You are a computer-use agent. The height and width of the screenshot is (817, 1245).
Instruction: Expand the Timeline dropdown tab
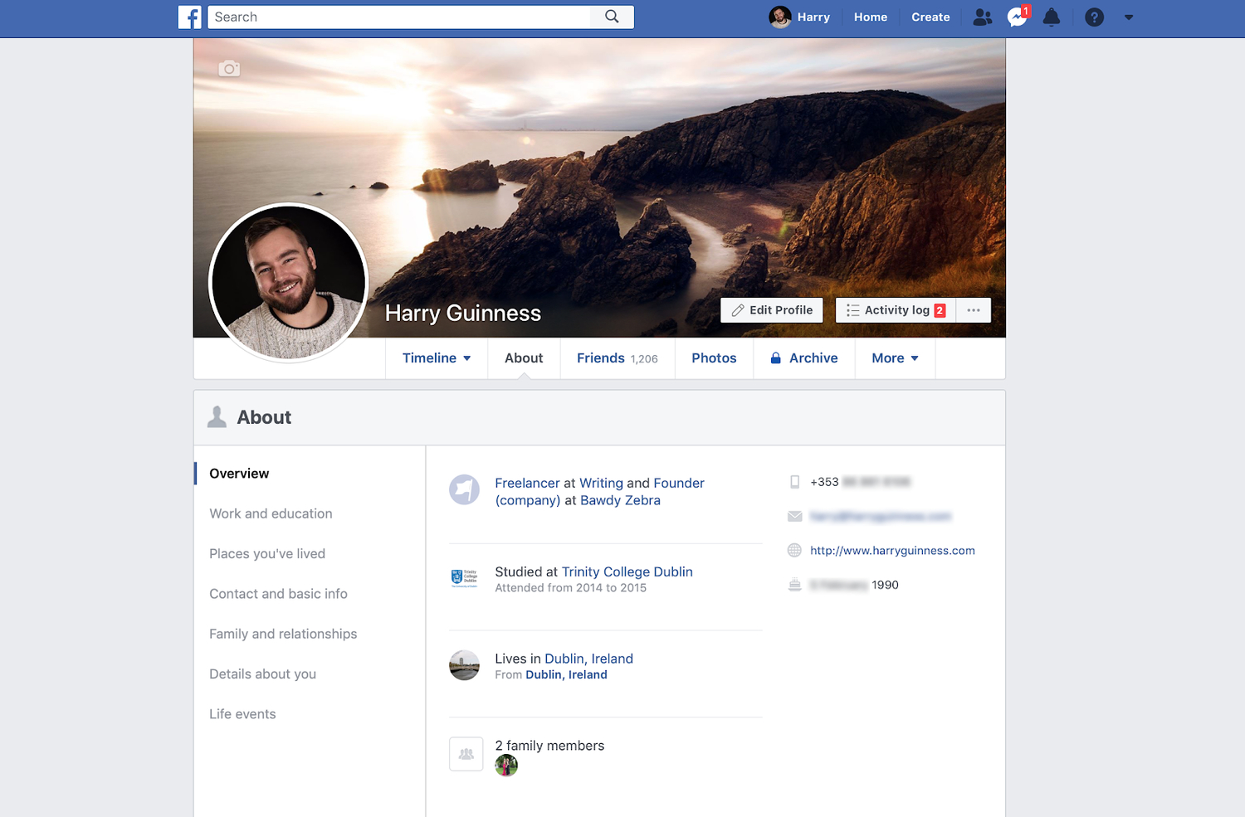(437, 358)
